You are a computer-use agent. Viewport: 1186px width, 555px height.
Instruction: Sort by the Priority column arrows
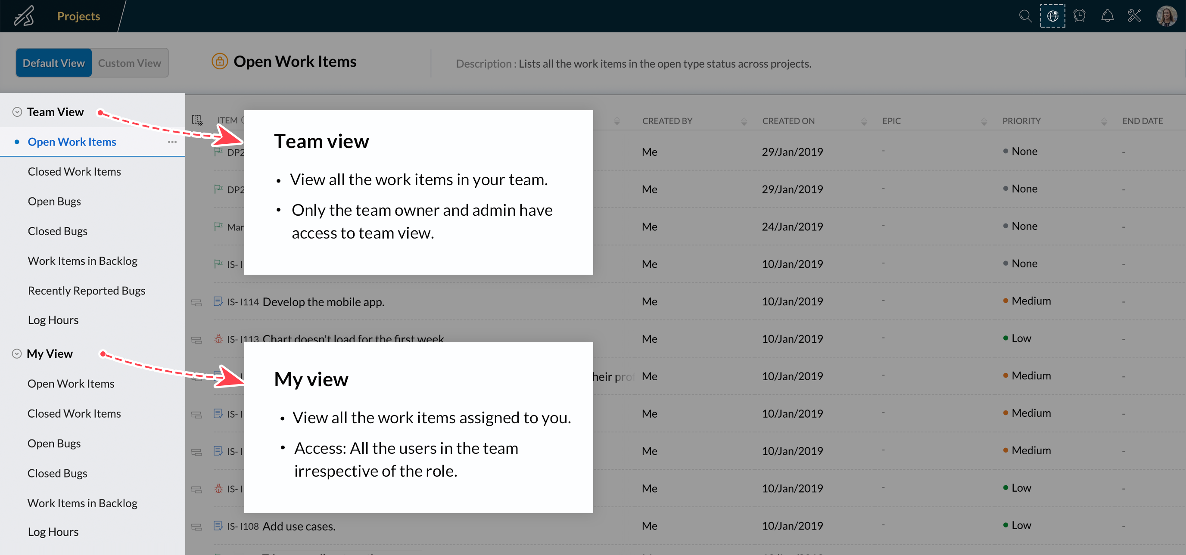pos(1104,121)
